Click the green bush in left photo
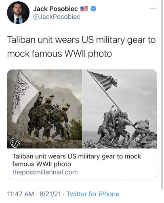This screenshot has width=164, height=203. 76,129
